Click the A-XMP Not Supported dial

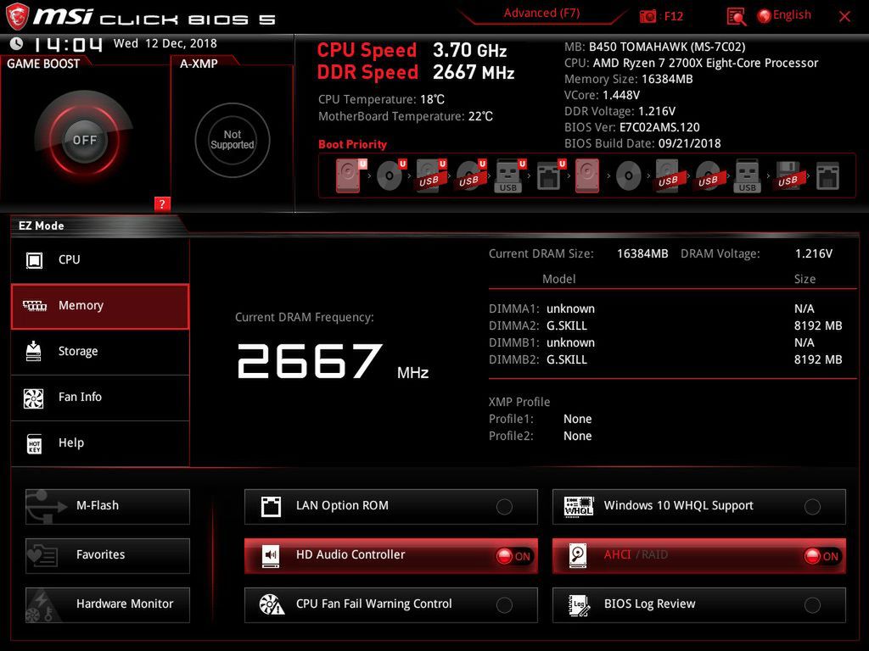(233, 140)
